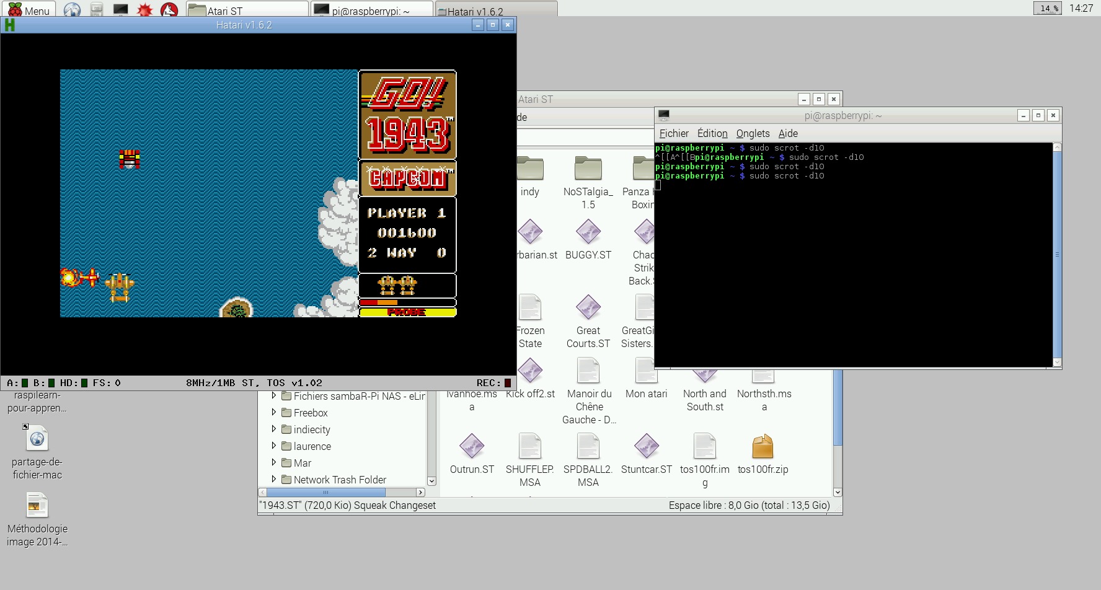Screen dimensions: 1101x590
Task: Switch to the Hatari v1.6.2 taskbar entry
Action: [496, 10]
